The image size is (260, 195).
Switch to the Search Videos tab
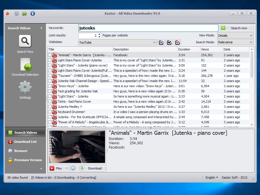coord(25,132)
